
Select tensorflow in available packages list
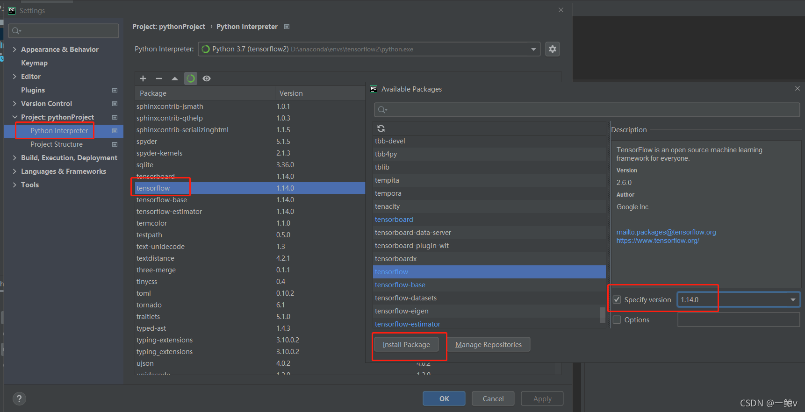click(x=489, y=272)
